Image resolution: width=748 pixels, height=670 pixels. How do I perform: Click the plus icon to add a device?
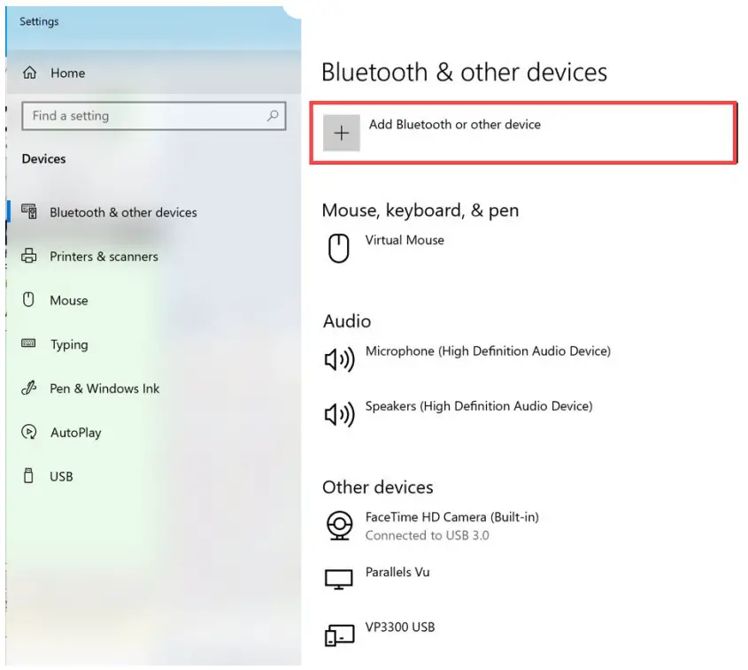[x=342, y=133]
